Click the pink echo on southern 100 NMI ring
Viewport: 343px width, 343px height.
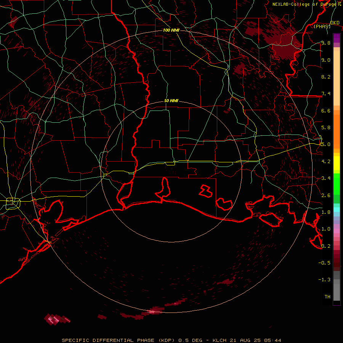tap(152, 311)
